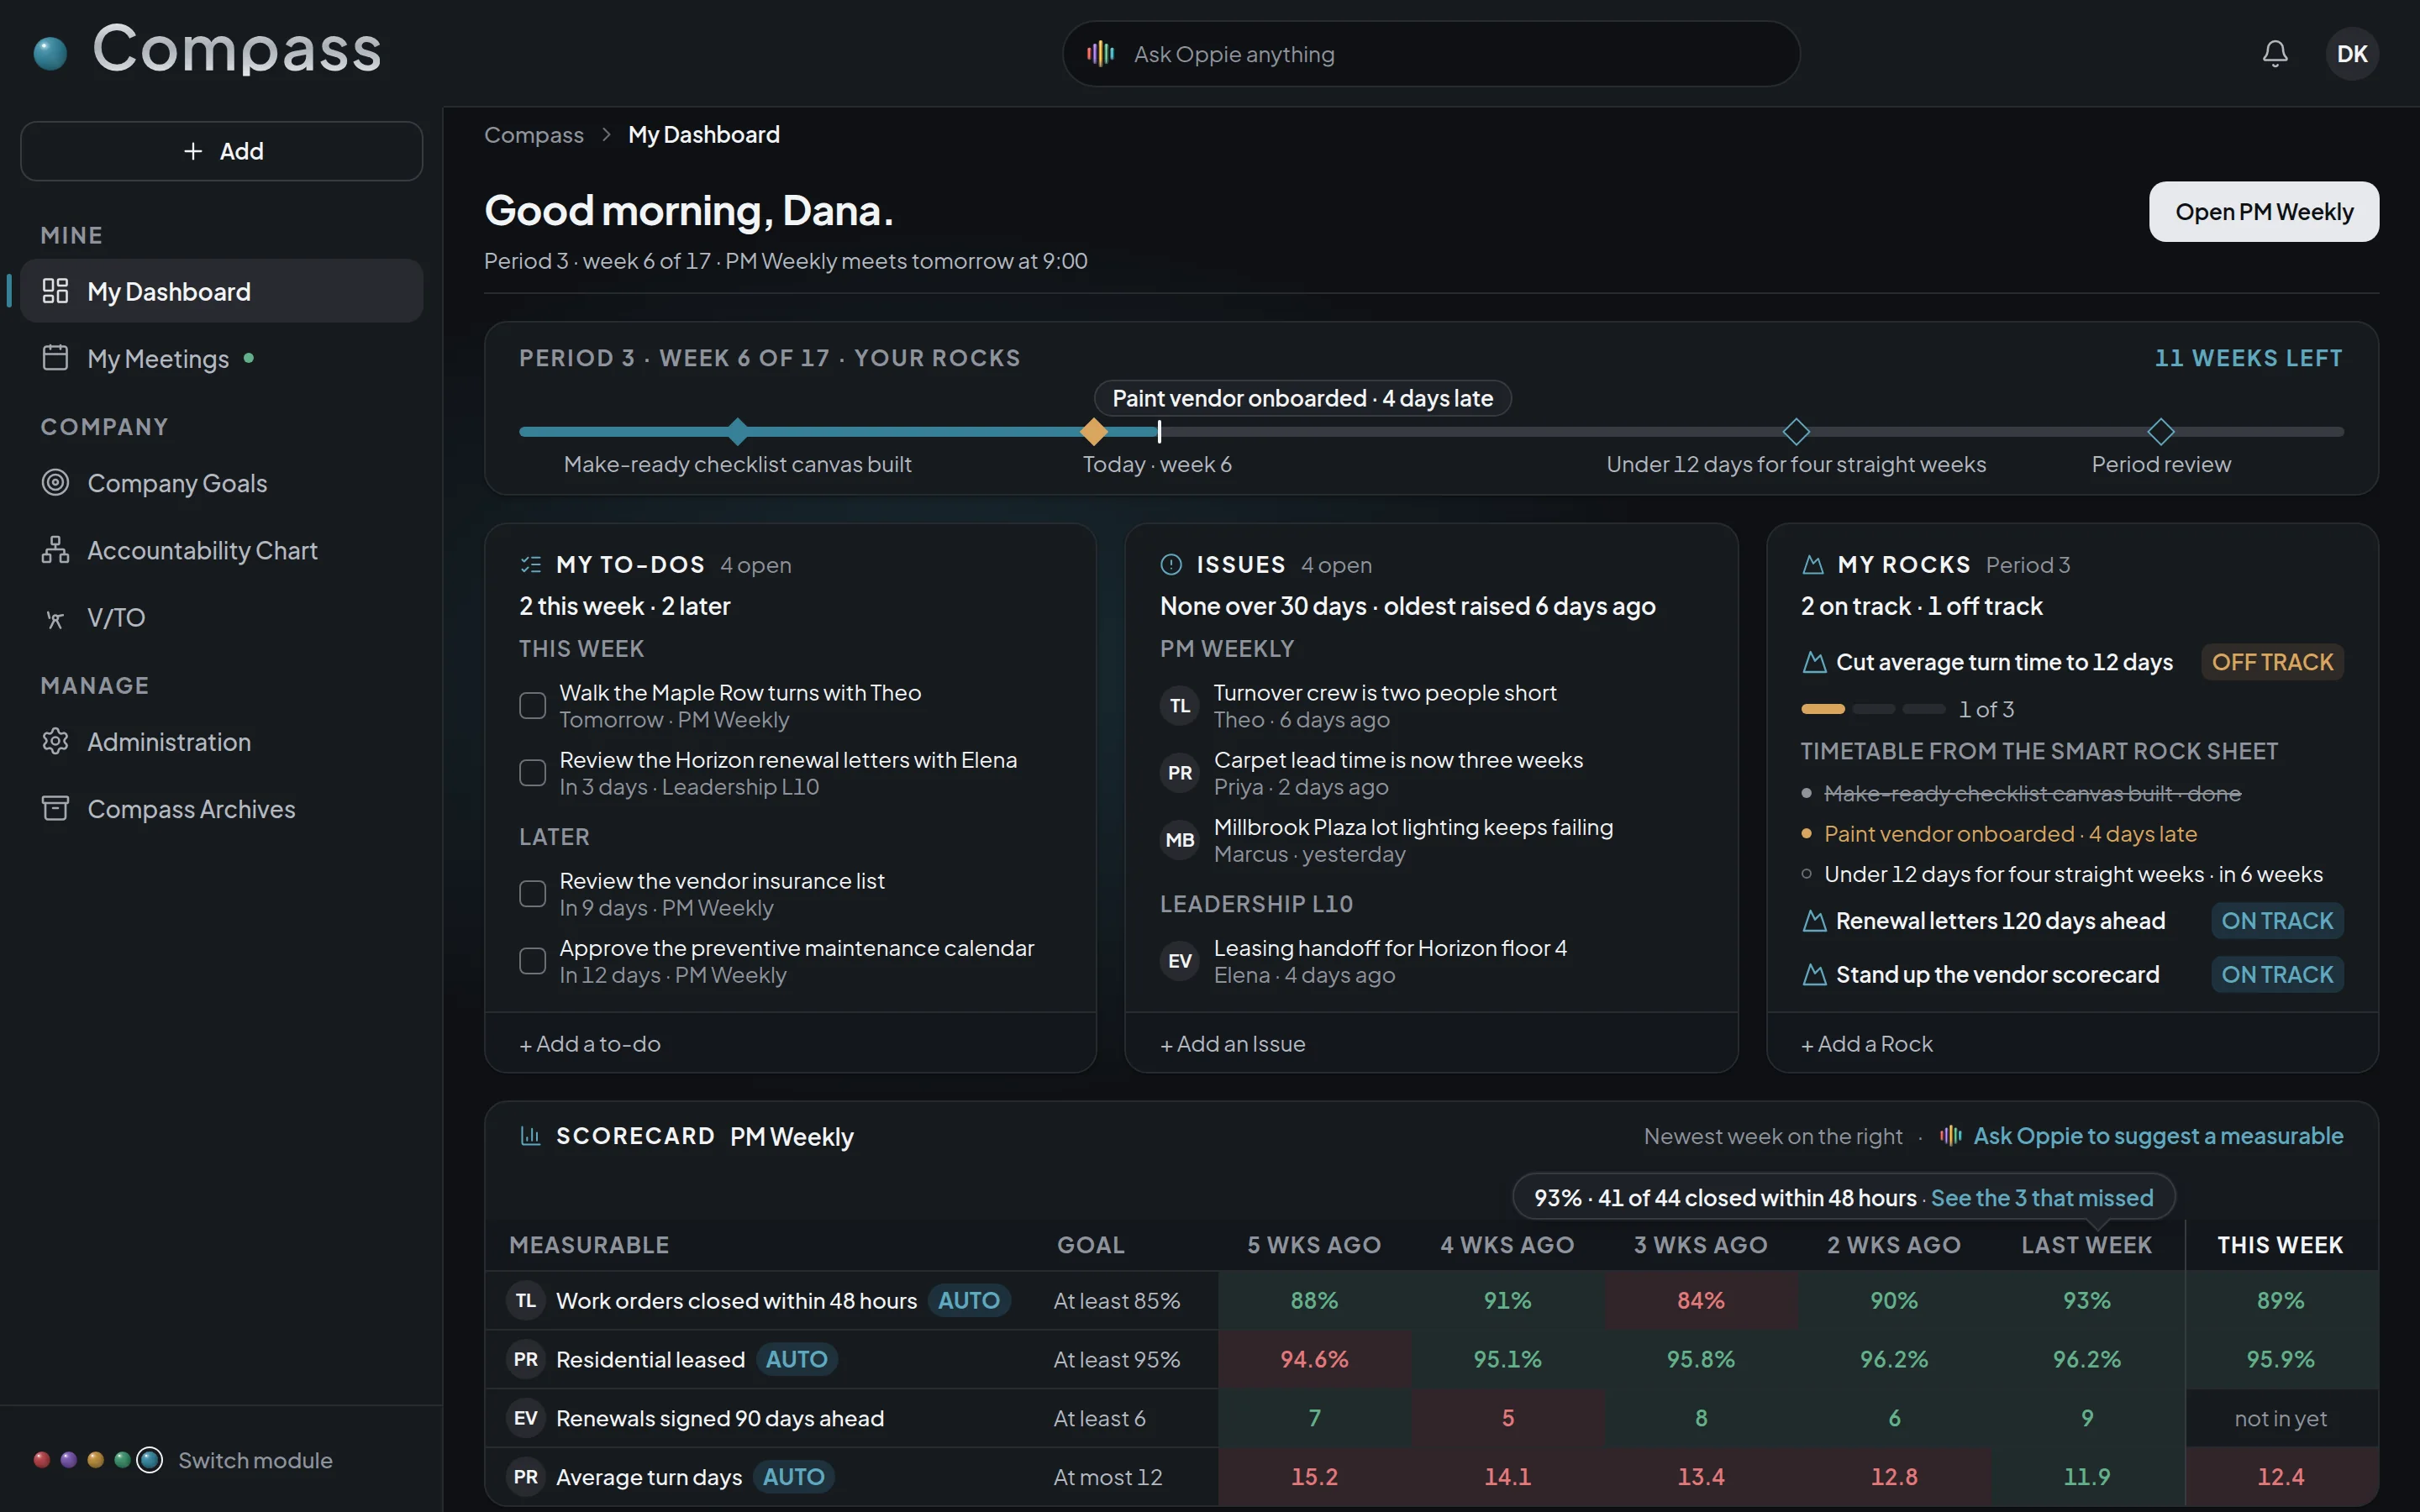Tick the Review the vendor insurance list checkbox
The width and height of the screenshot is (2420, 1512).
coord(533,894)
